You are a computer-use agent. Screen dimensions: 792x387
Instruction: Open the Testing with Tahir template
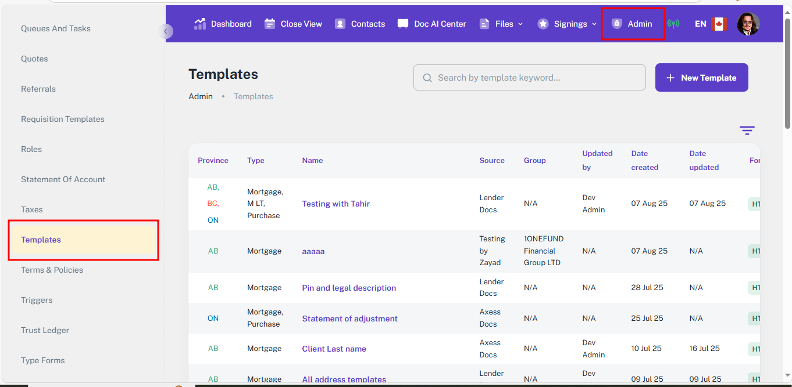tap(336, 204)
